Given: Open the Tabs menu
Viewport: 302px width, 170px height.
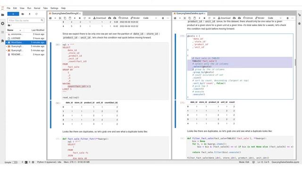Looking at the screenshot, I should point(45,8).
